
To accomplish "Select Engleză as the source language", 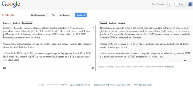I will 16,23.
